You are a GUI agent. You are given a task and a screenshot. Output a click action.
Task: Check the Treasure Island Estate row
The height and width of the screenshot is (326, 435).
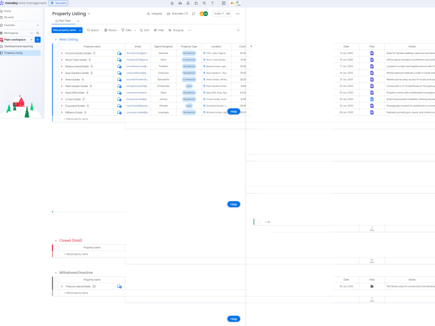pyautogui.click(x=56, y=286)
